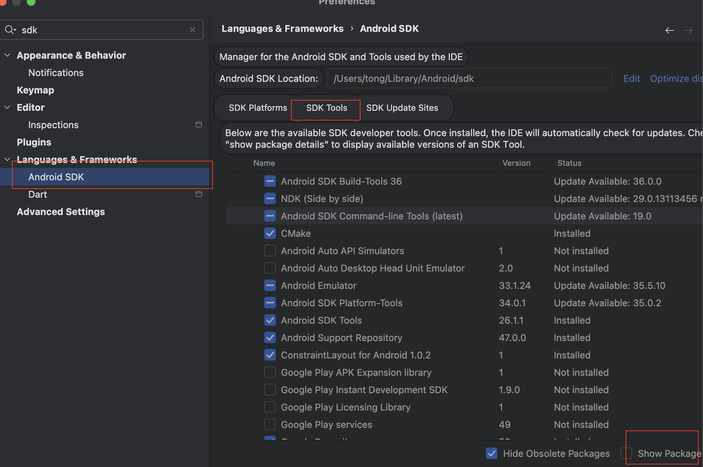
Task: Switch to the SDK Platforms tab
Action: point(258,108)
